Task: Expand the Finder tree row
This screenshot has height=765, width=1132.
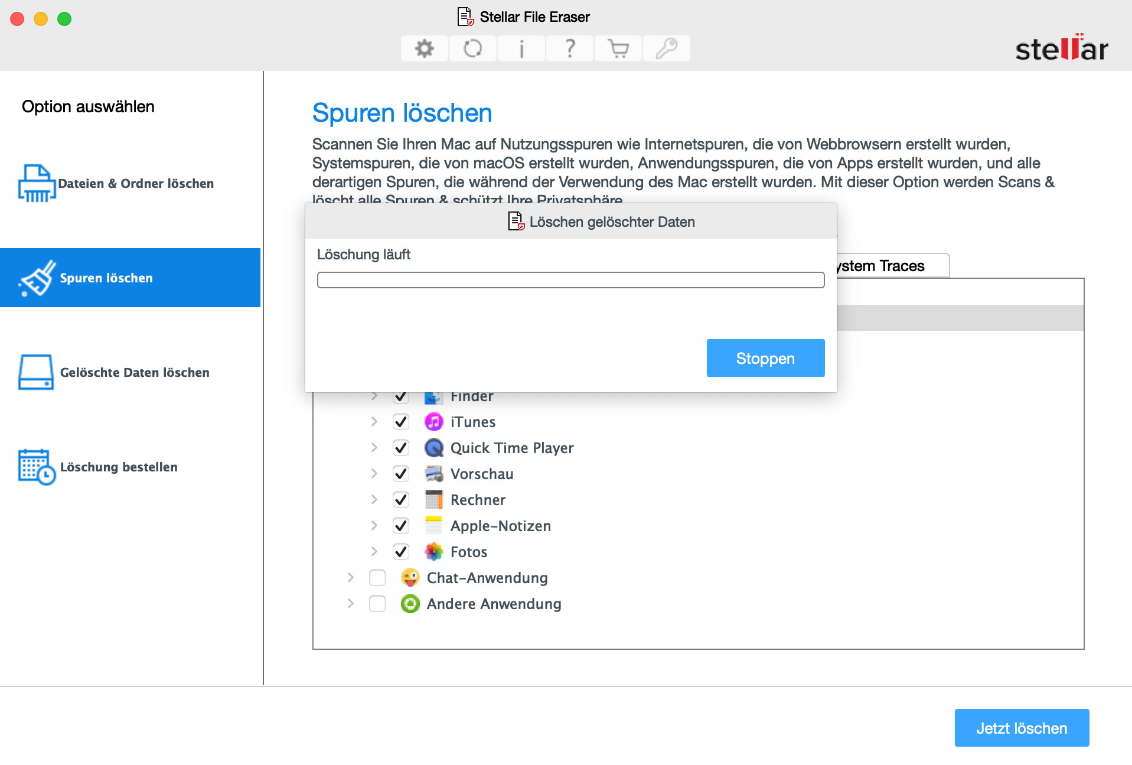Action: point(374,397)
